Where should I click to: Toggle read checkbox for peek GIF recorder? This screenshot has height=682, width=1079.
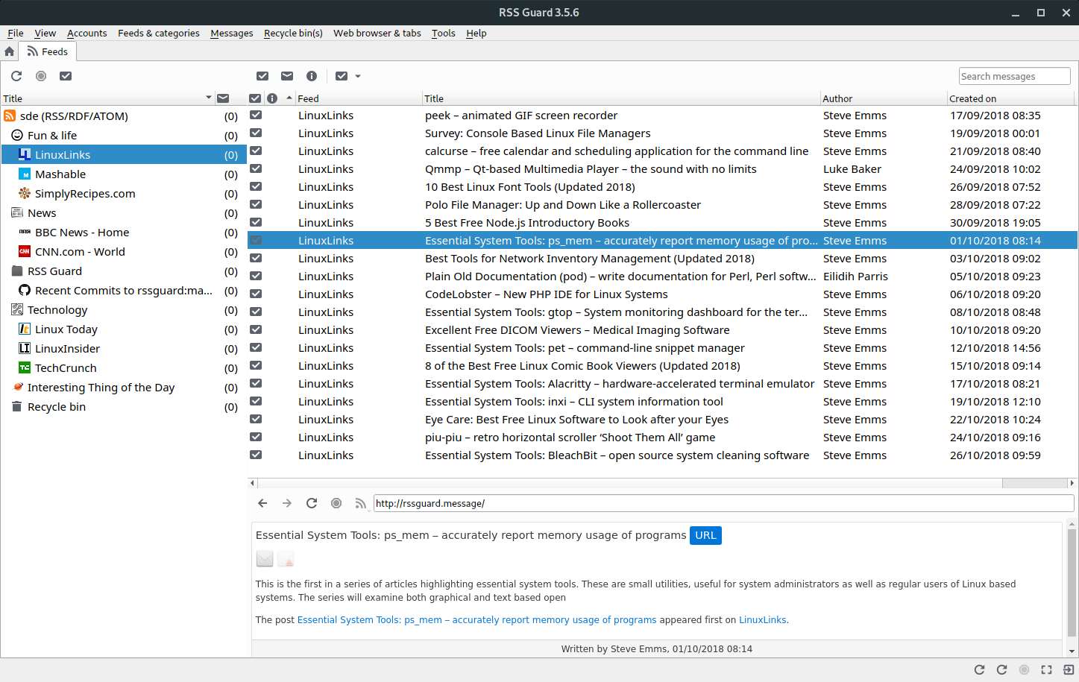[256, 115]
